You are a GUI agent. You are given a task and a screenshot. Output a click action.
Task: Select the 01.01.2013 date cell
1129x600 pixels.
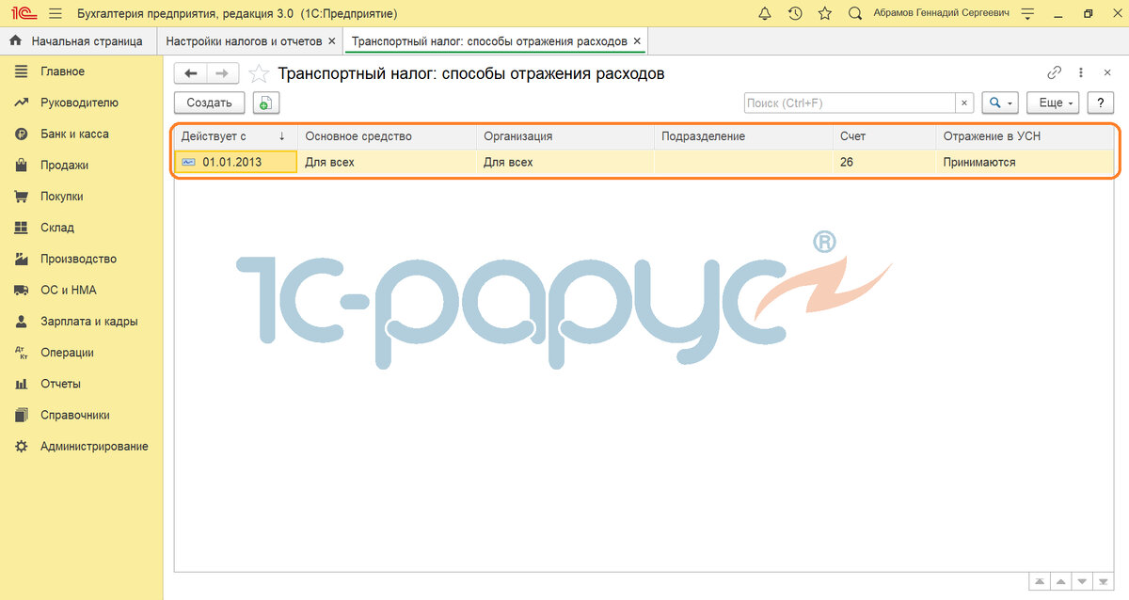(x=236, y=162)
